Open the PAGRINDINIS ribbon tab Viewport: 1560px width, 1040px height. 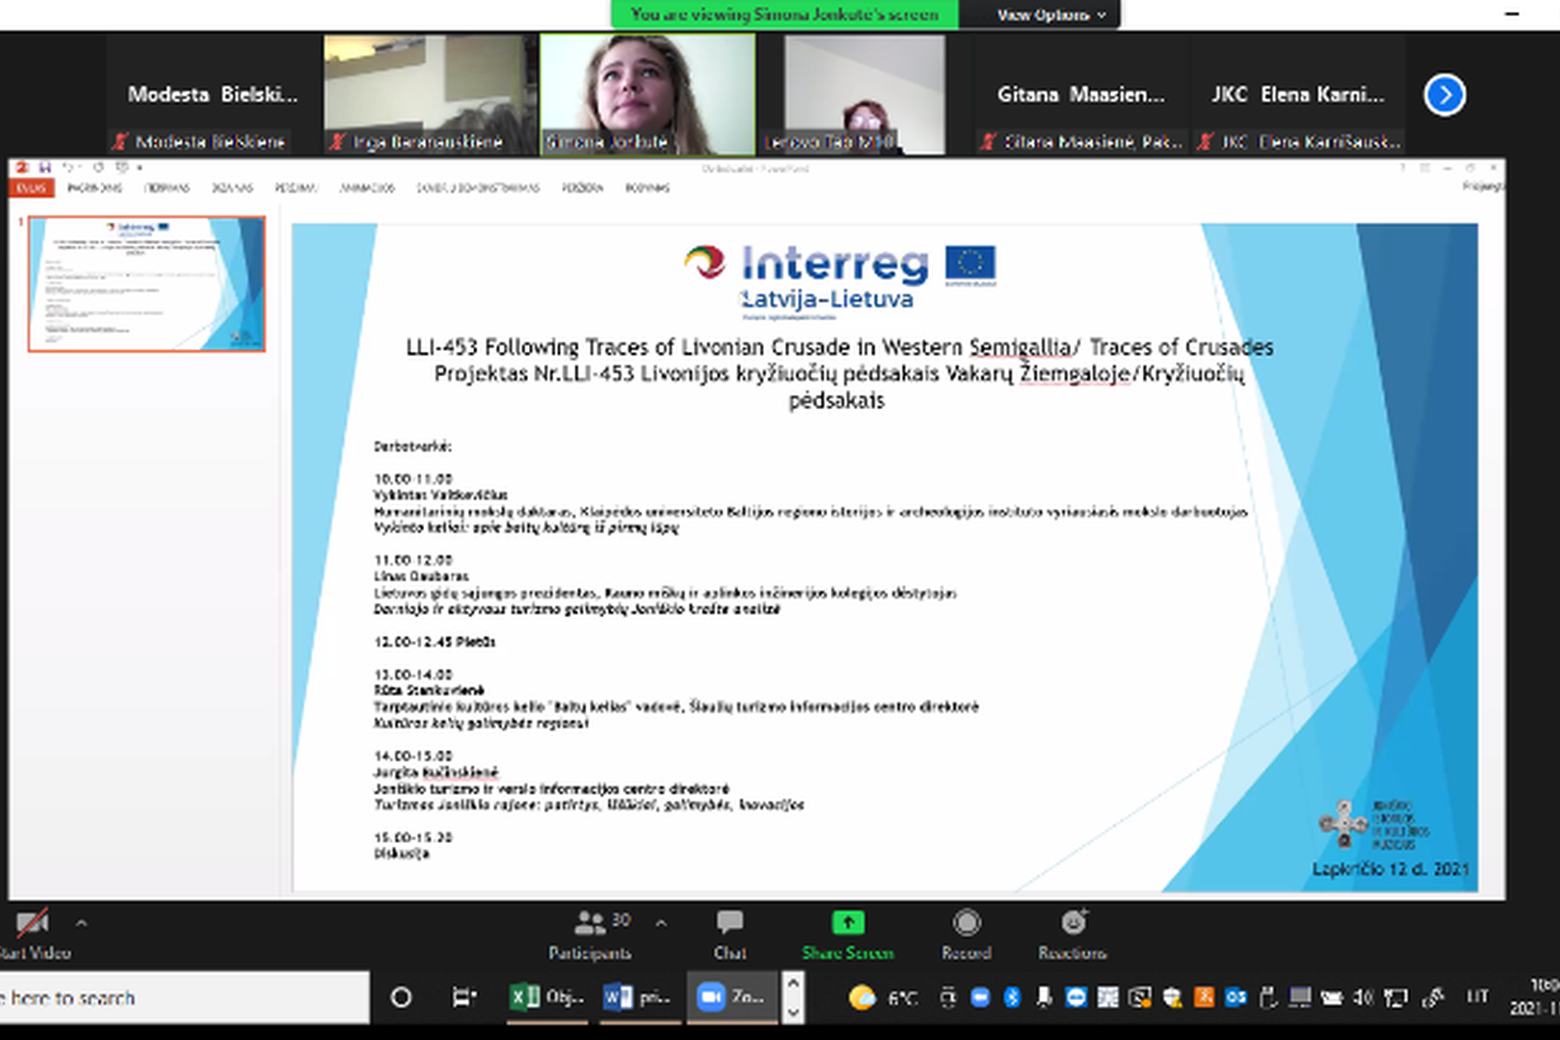[x=95, y=188]
